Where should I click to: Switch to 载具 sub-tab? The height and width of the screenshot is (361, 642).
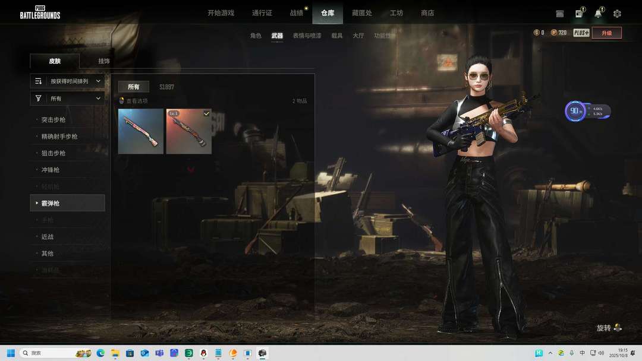pos(337,36)
